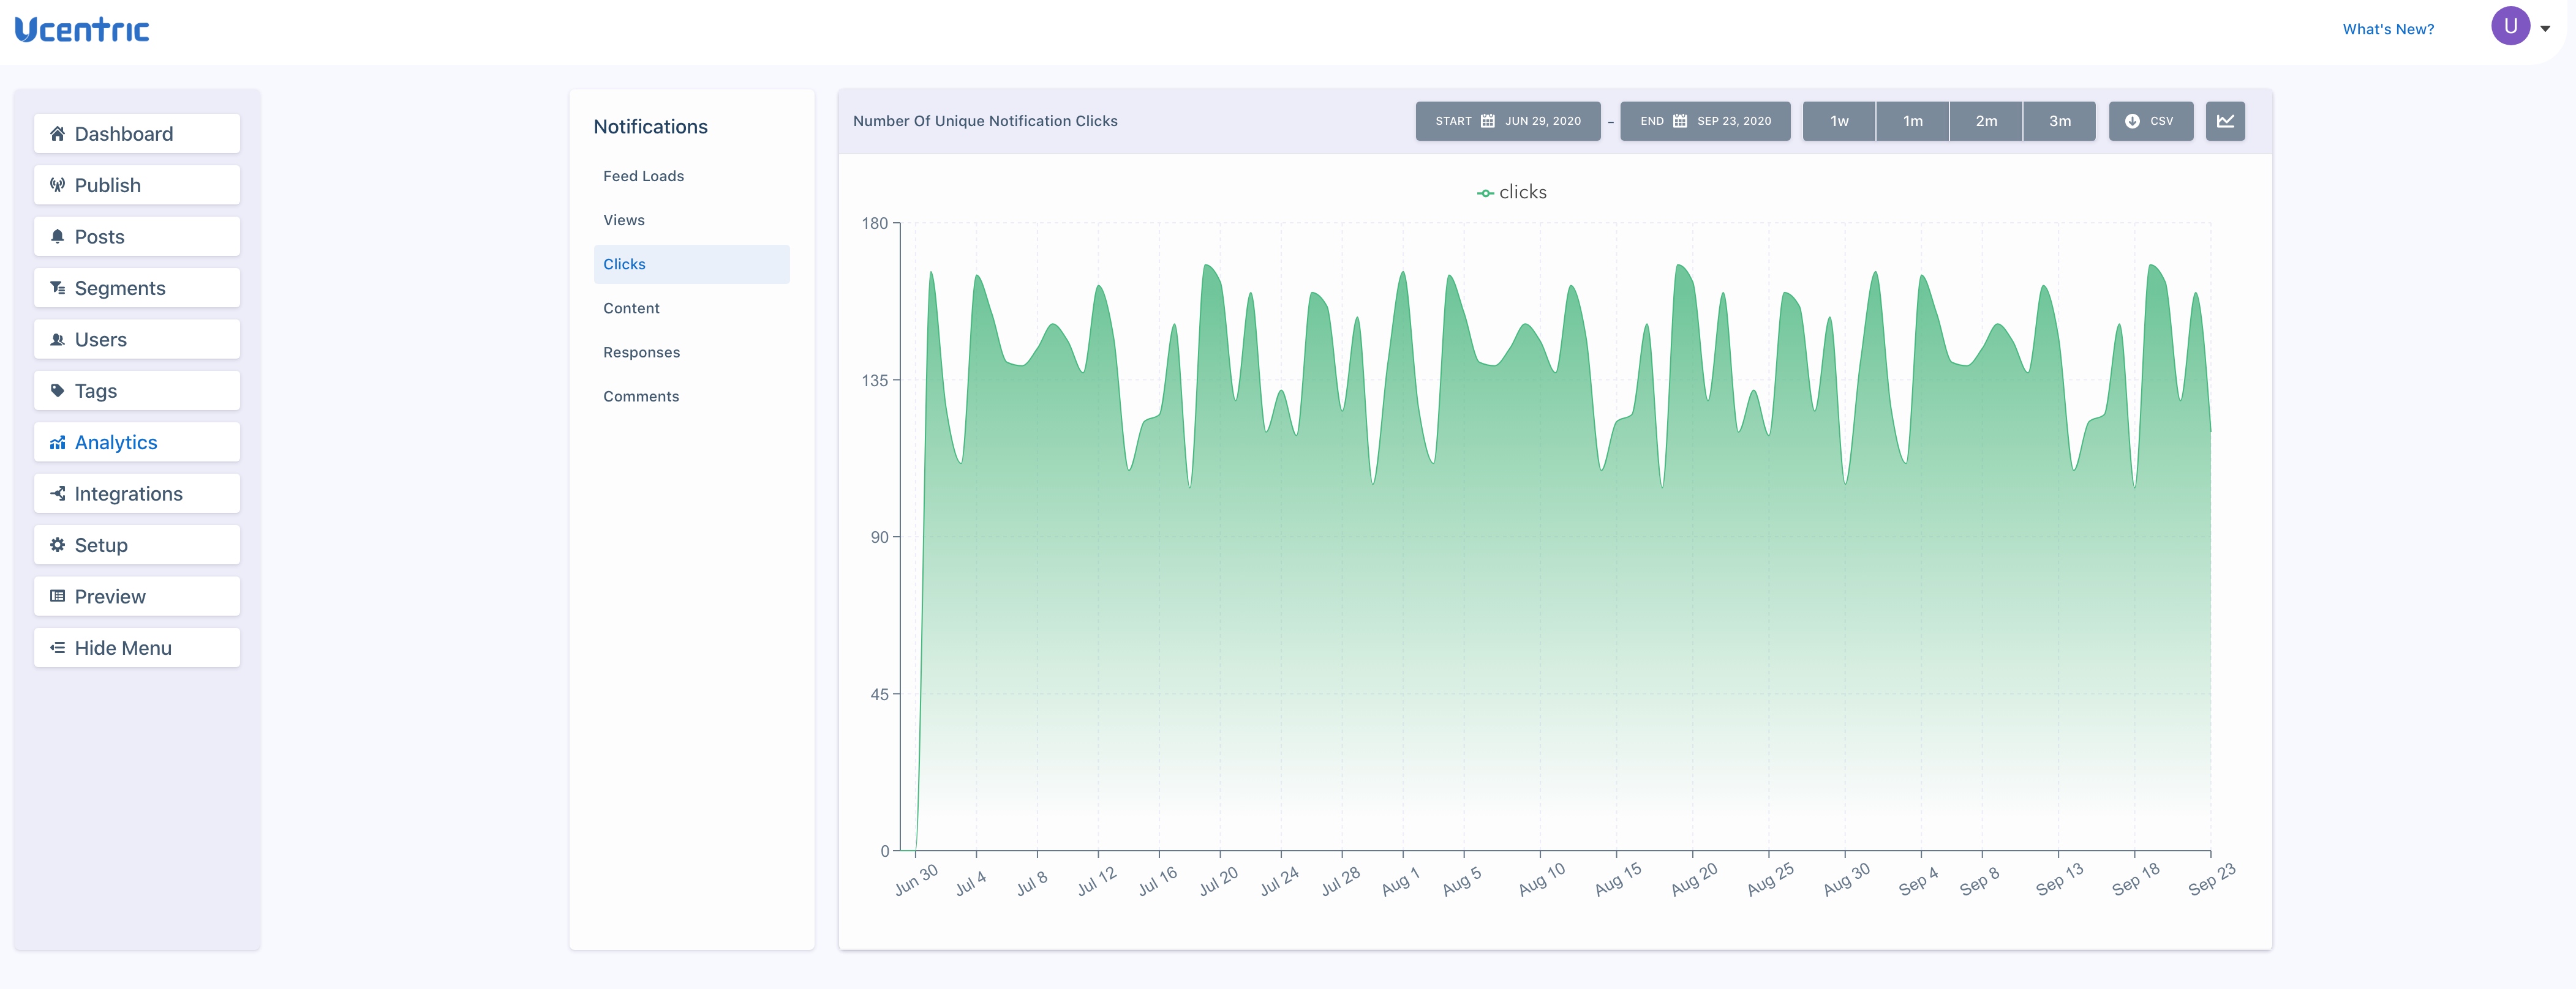Expand the user avatar dropdown arrow
Screen dimensions: 2576x989
click(2545, 28)
